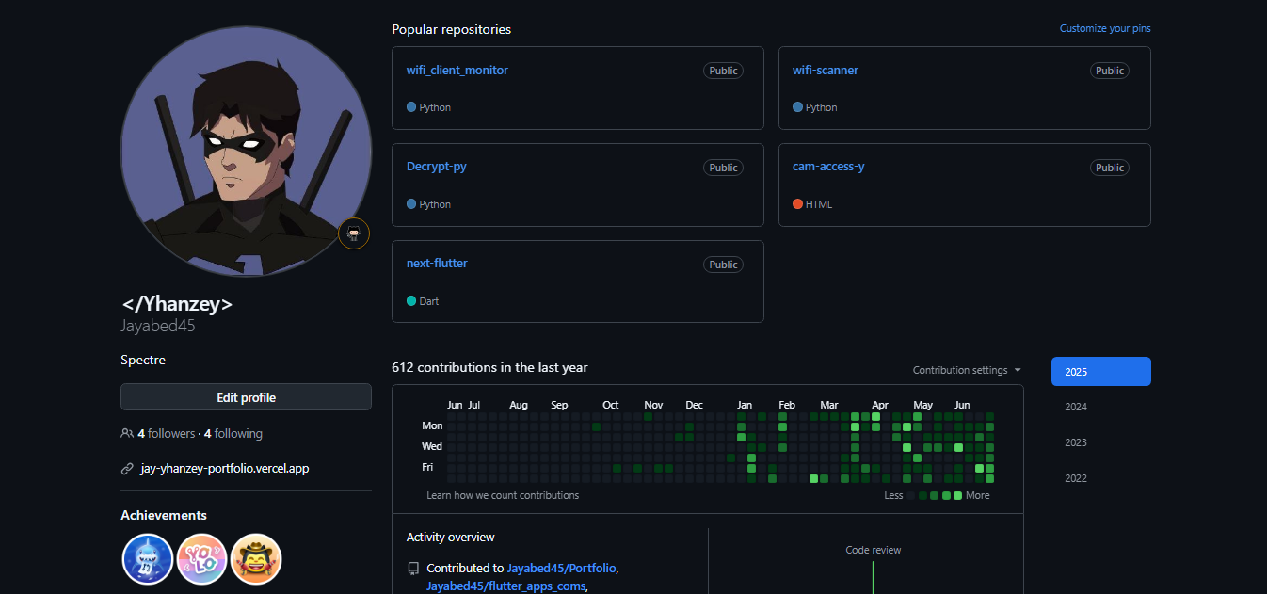Click the repository icon in Activity overview
1267x594 pixels.
(x=413, y=569)
